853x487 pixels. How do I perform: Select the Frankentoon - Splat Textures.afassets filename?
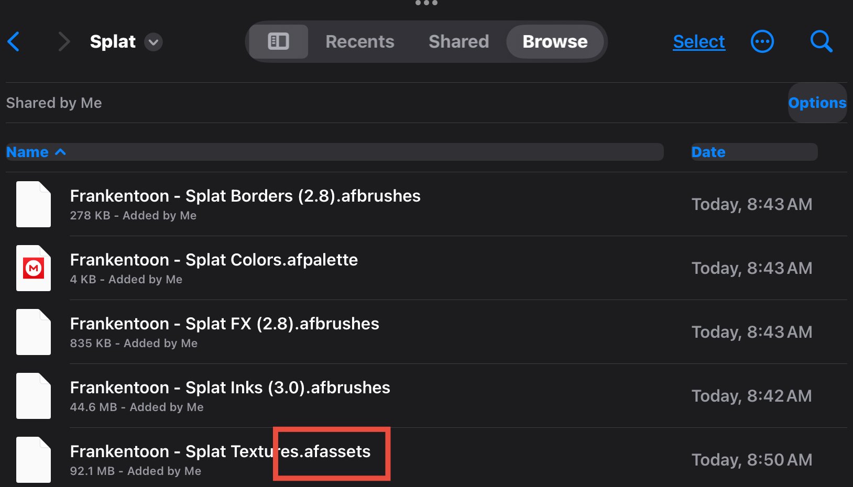tap(220, 451)
